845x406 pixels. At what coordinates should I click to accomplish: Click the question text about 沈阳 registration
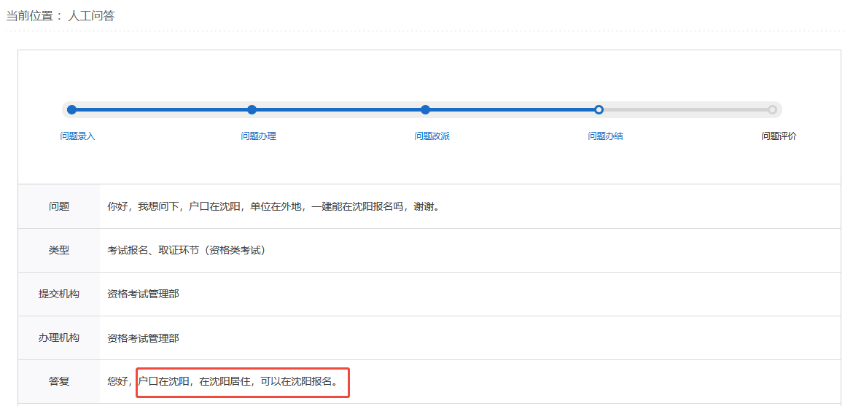click(x=273, y=206)
